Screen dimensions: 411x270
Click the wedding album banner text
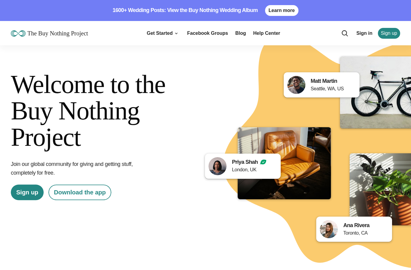coord(185,10)
